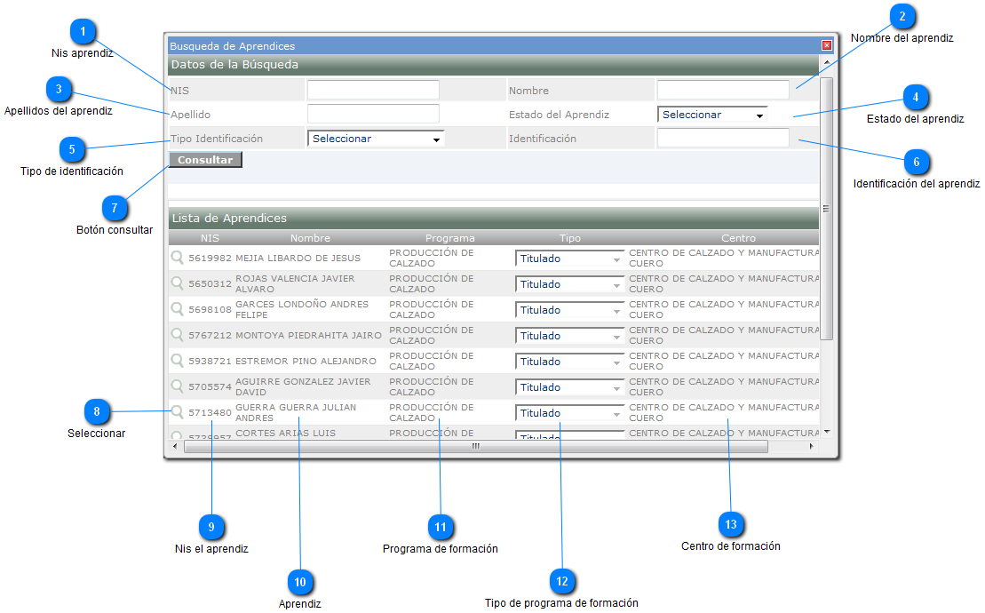Viewport: 985px width, 613px height.
Task: Select NIS number 5650312
Action: pos(210,284)
